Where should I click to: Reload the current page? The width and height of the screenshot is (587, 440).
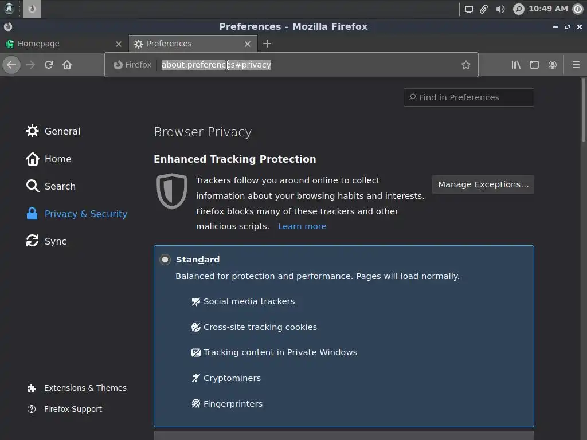coord(49,65)
